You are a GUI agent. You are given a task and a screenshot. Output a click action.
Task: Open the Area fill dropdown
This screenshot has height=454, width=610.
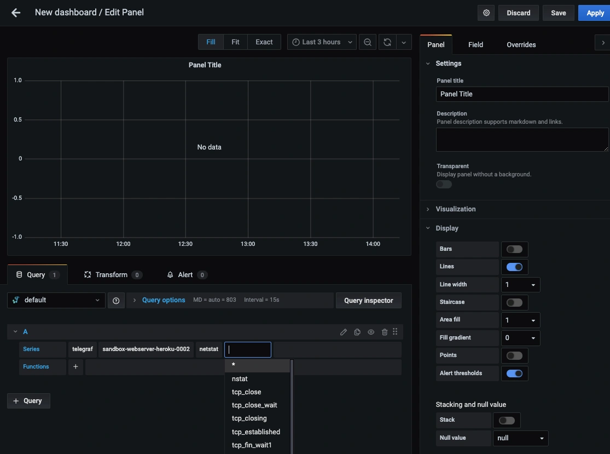520,320
